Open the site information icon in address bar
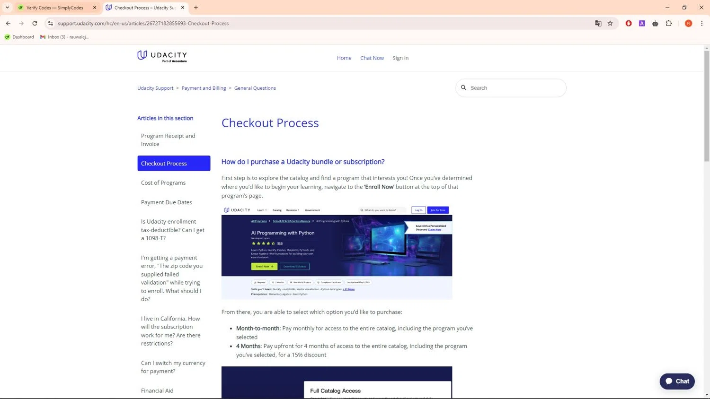The width and height of the screenshot is (710, 399). point(51,23)
